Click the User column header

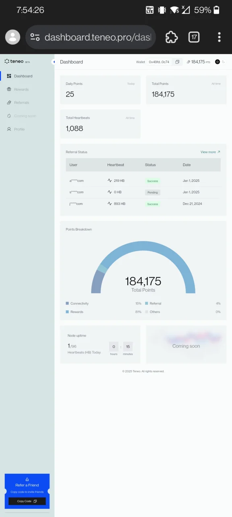[x=73, y=165]
